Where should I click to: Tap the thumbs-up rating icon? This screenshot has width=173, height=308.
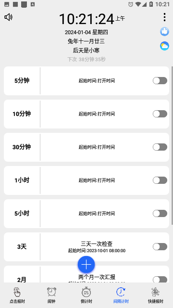pos(164,31)
